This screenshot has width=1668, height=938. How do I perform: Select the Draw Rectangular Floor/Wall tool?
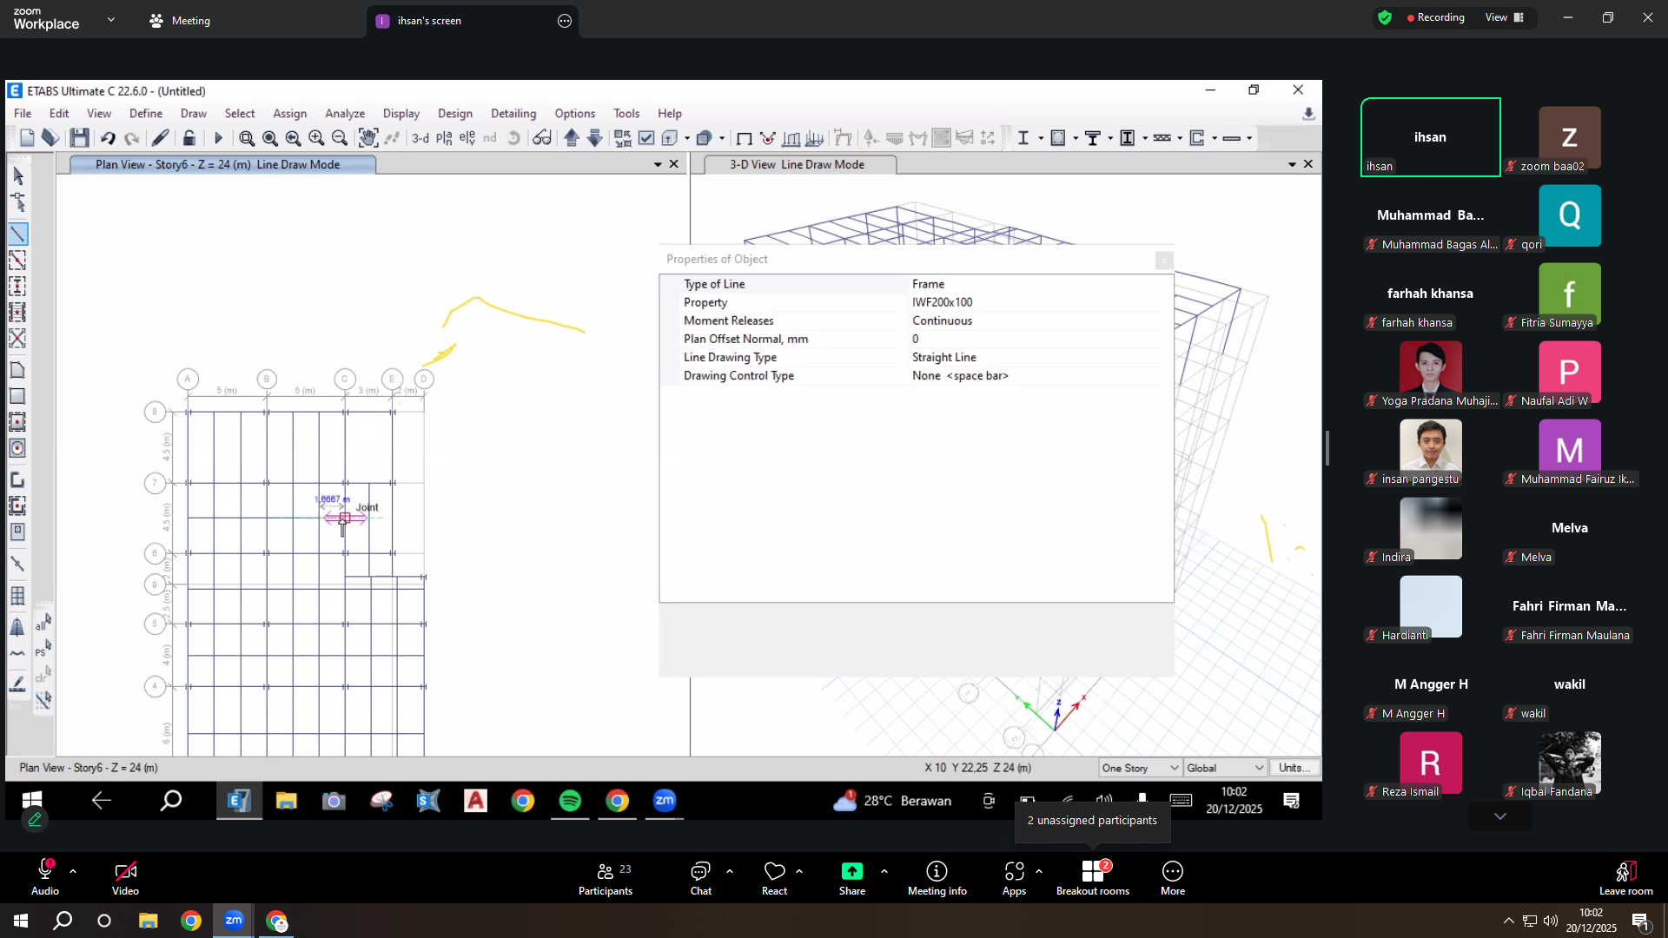pyautogui.click(x=17, y=396)
